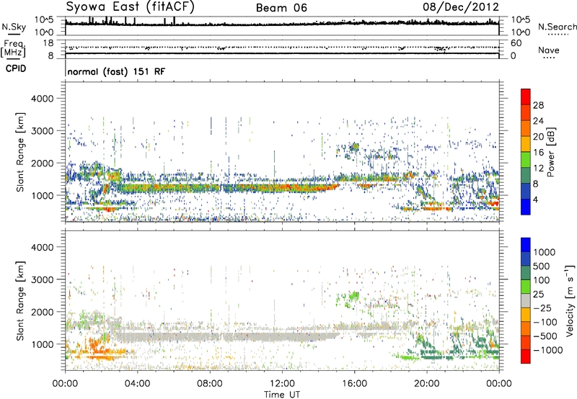Click the "-100" label on velocity colorbar
The image size is (577, 399).
[x=545, y=322]
